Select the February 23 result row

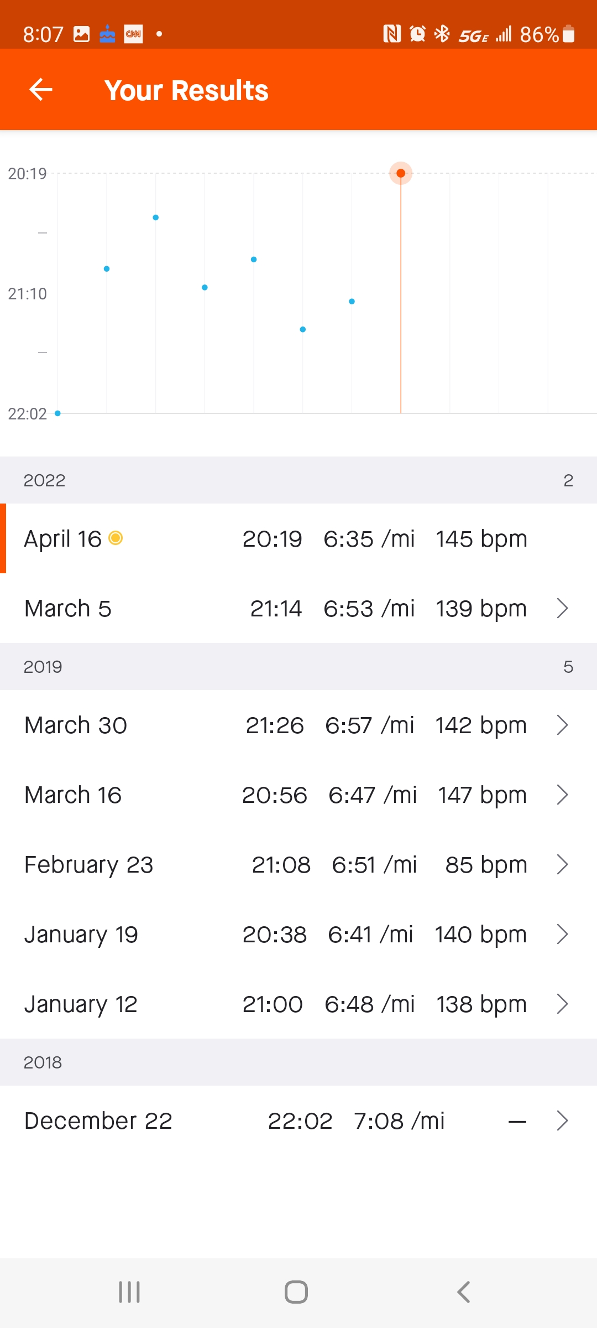298,864
